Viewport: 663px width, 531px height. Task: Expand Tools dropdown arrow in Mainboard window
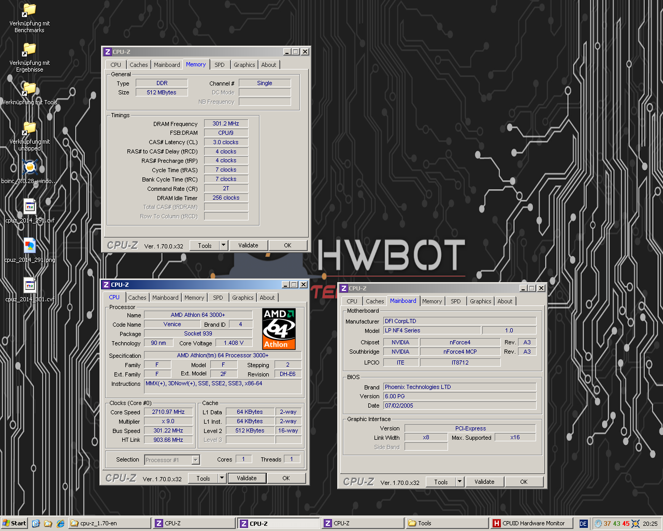tap(460, 482)
